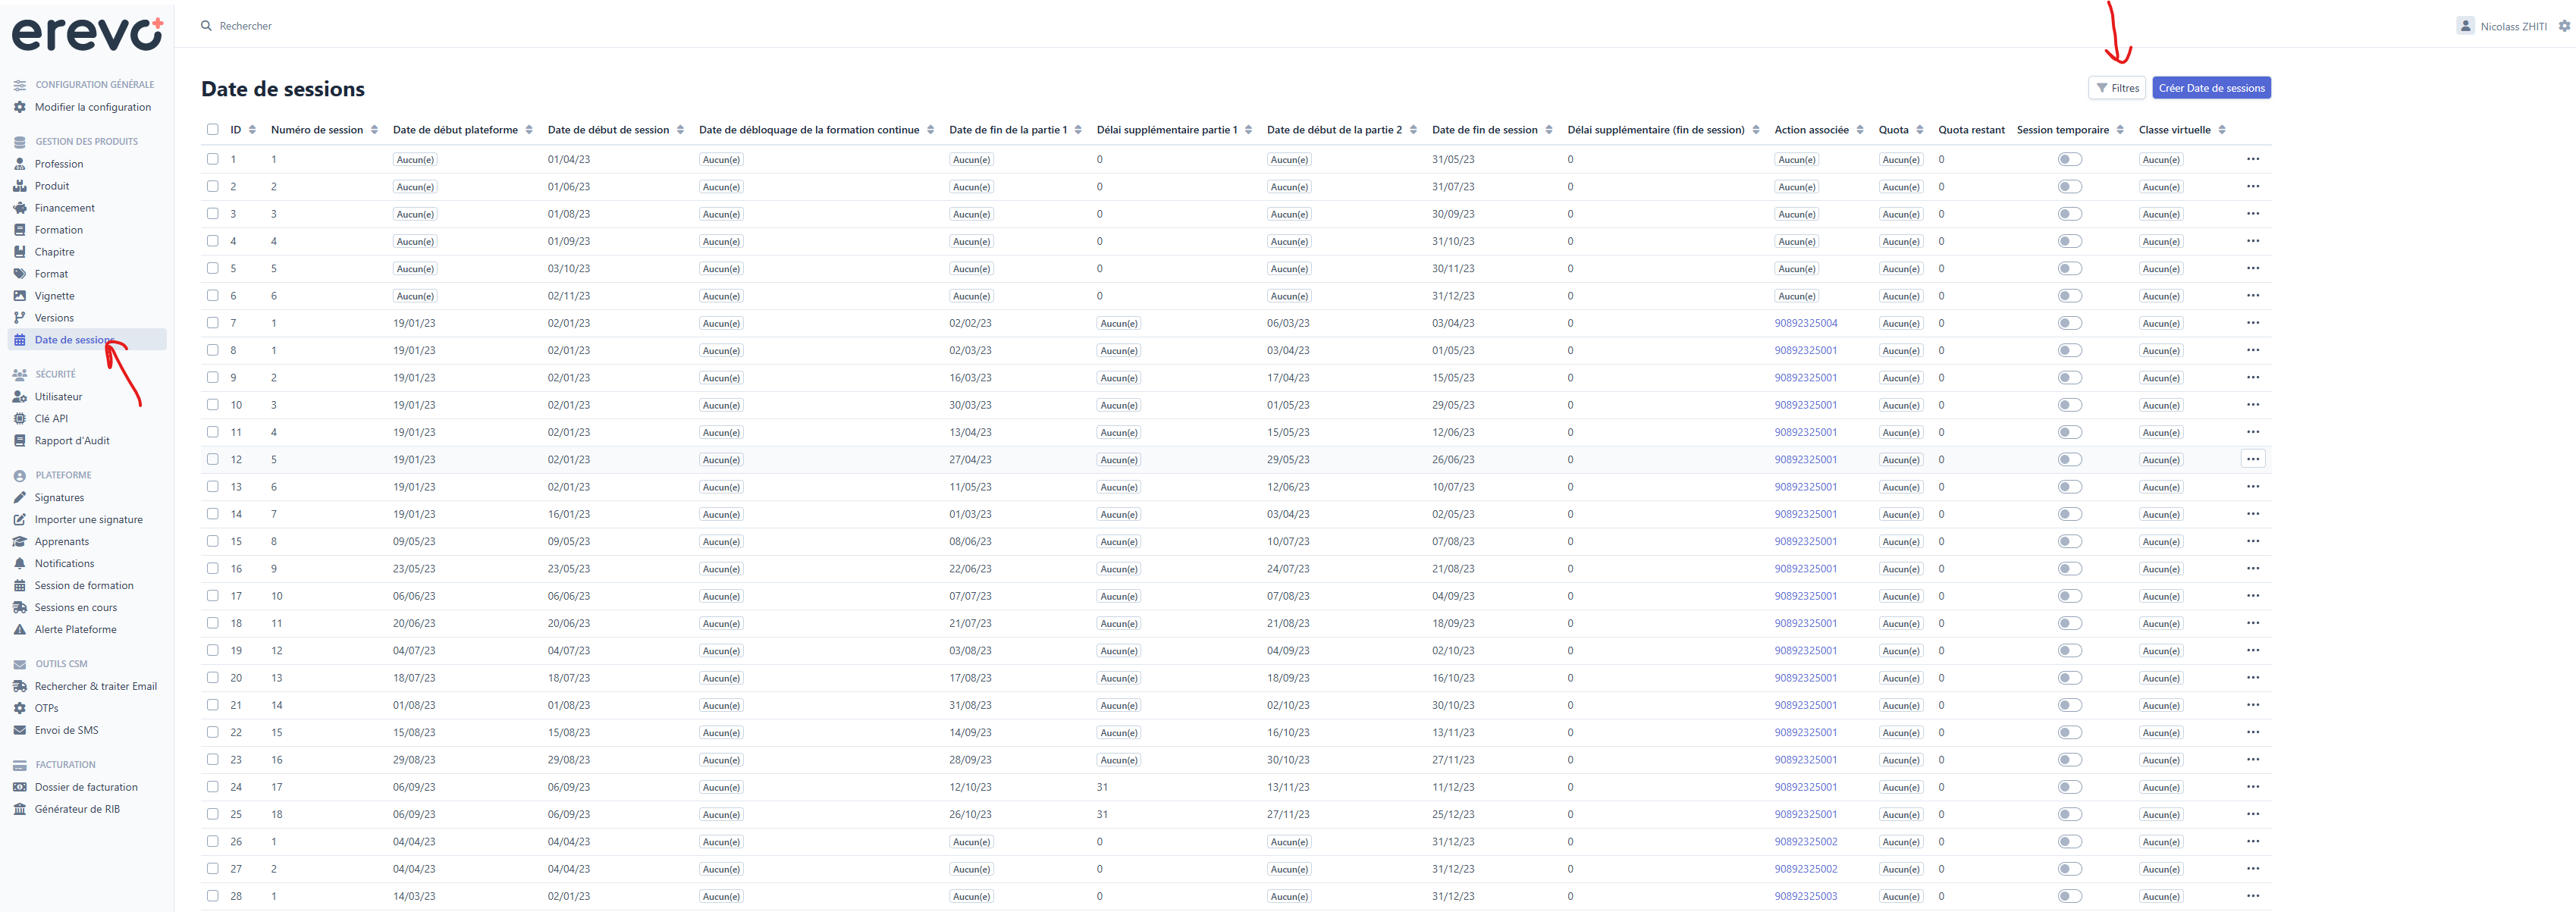Open the Profession page icon in sidebar
Image resolution: width=2576 pixels, height=912 pixels.
click(19, 164)
